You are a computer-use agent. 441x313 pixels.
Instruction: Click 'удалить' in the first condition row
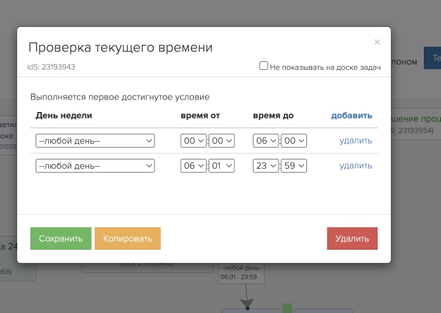coord(356,140)
